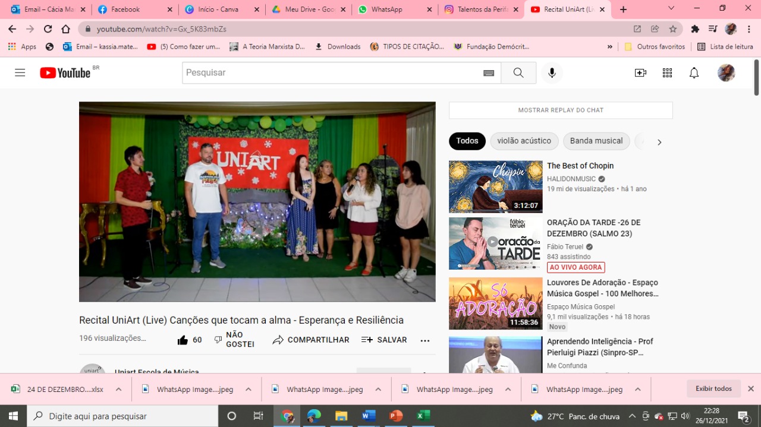Click the search magnifying glass button

(x=518, y=72)
